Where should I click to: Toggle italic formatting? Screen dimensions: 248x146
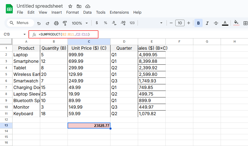tap(207, 23)
